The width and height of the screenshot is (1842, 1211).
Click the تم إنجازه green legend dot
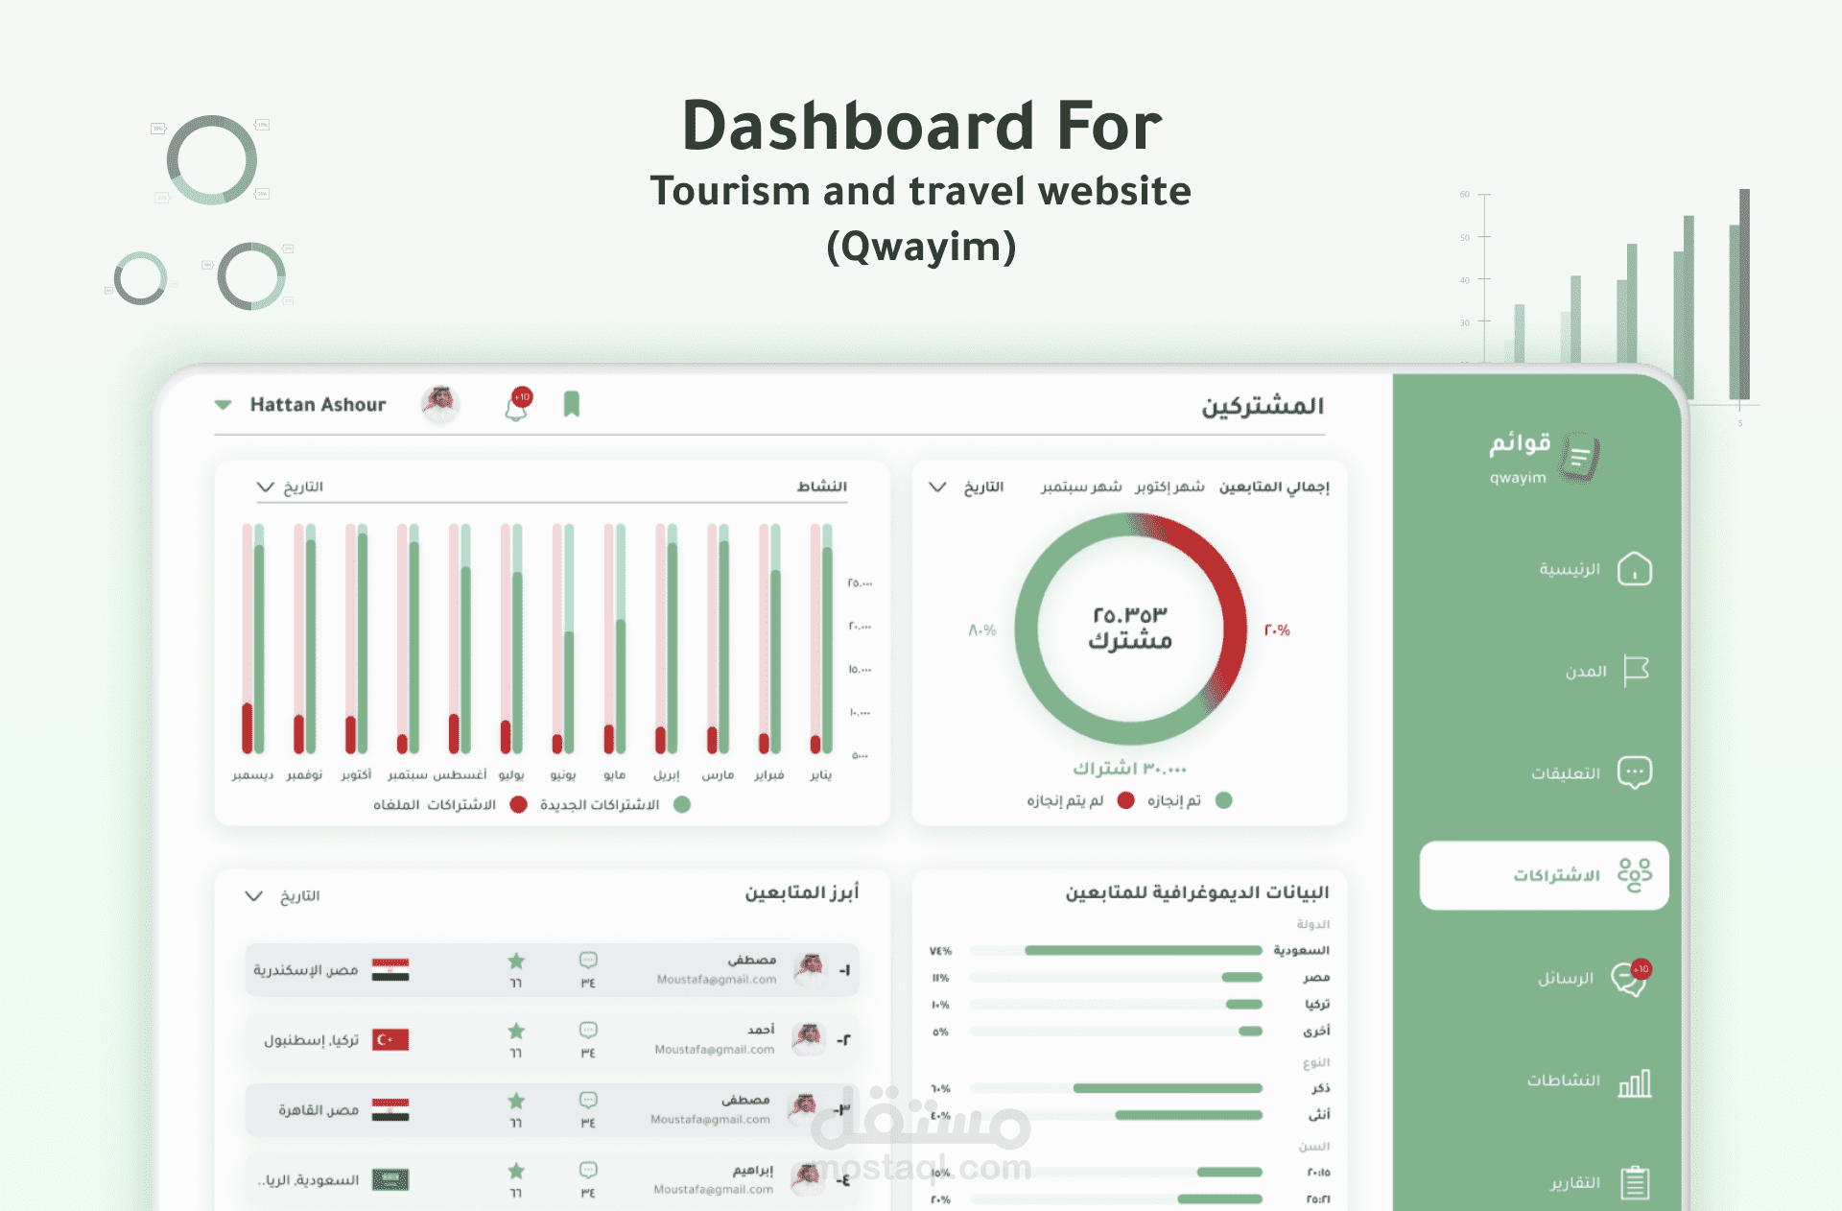(x=1223, y=800)
